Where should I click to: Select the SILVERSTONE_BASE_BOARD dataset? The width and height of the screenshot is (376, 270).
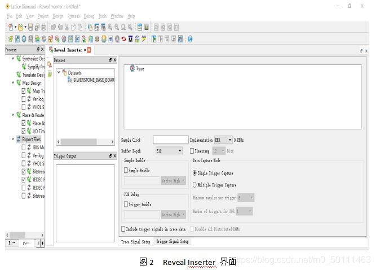click(91, 80)
